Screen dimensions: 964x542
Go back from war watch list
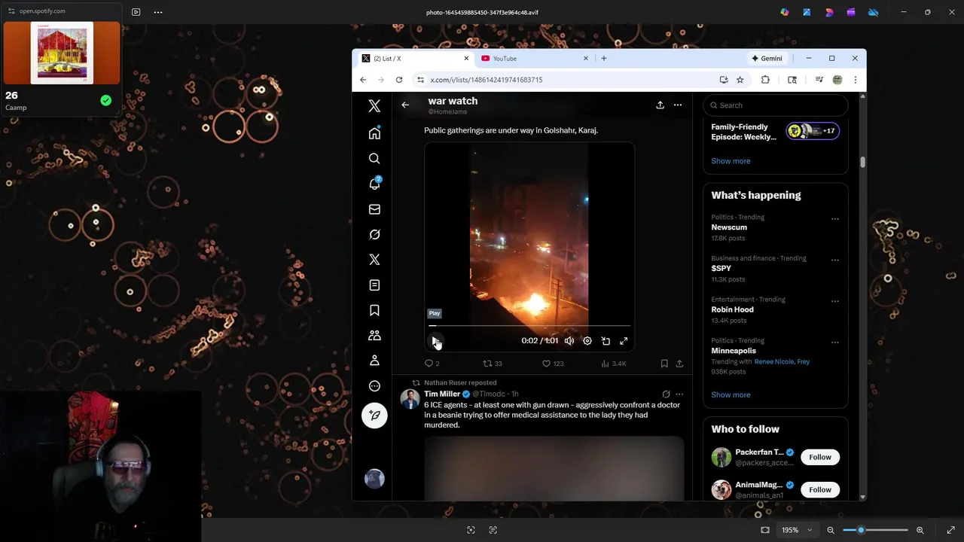click(x=405, y=105)
